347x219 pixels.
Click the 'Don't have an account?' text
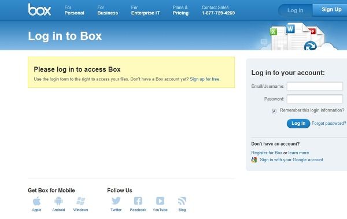click(275, 144)
